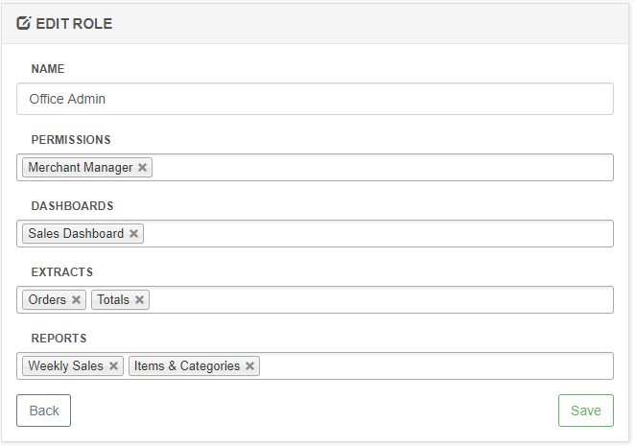The width and height of the screenshot is (636, 446).
Task: Select the Sales Dashboard tag label
Action: click(76, 233)
